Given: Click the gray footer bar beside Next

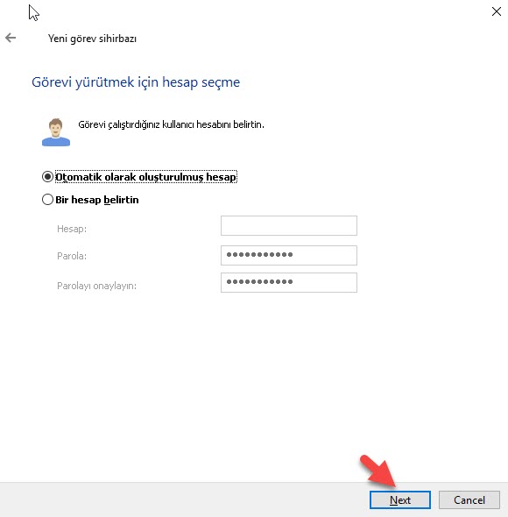Looking at the screenshot, I should tap(185, 499).
